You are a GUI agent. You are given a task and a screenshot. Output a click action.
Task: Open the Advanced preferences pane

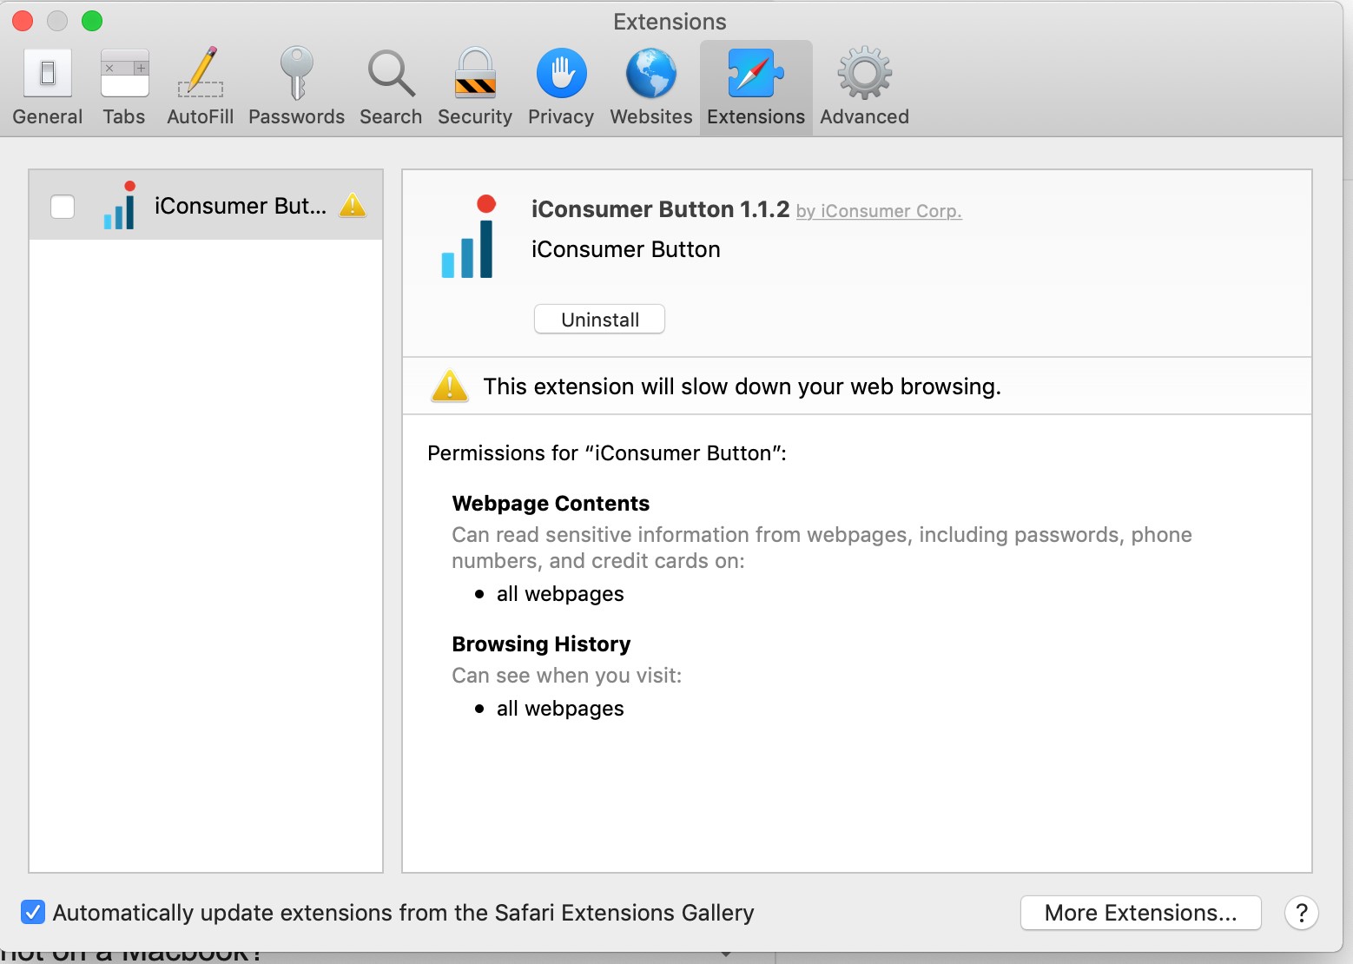[x=865, y=88]
